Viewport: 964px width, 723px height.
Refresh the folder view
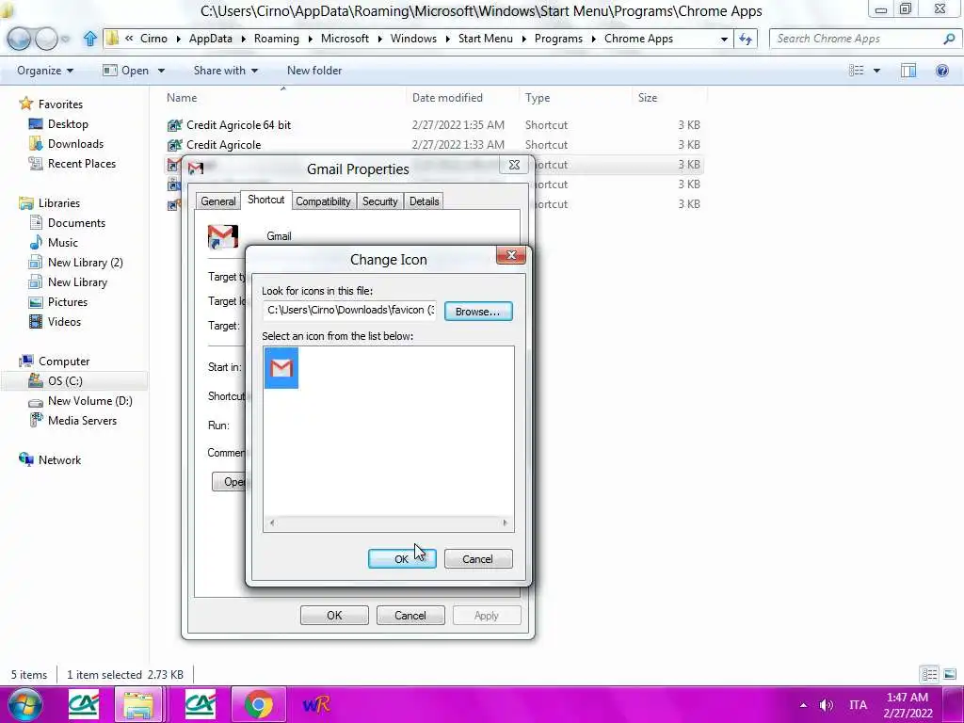tap(746, 39)
